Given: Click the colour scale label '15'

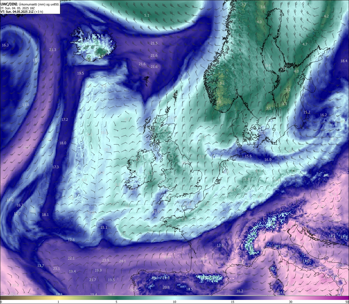Looking at the screenshot, I should [x=233, y=302].
